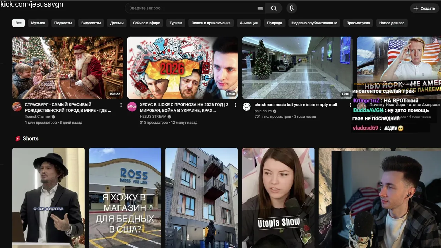Open the ROSS store Short
Image resolution: width=441 pixels, height=248 pixels.
pos(125,198)
